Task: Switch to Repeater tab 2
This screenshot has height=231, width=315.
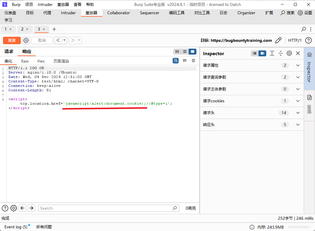Action: point(22,29)
